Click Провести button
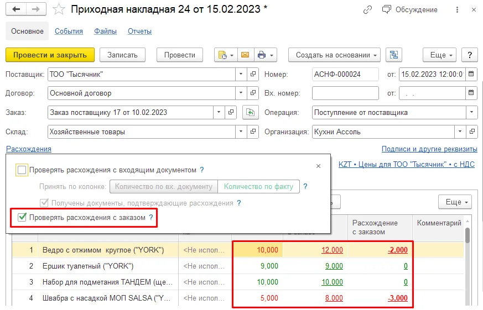The width and height of the screenshot is (483, 310). coord(180,55)
